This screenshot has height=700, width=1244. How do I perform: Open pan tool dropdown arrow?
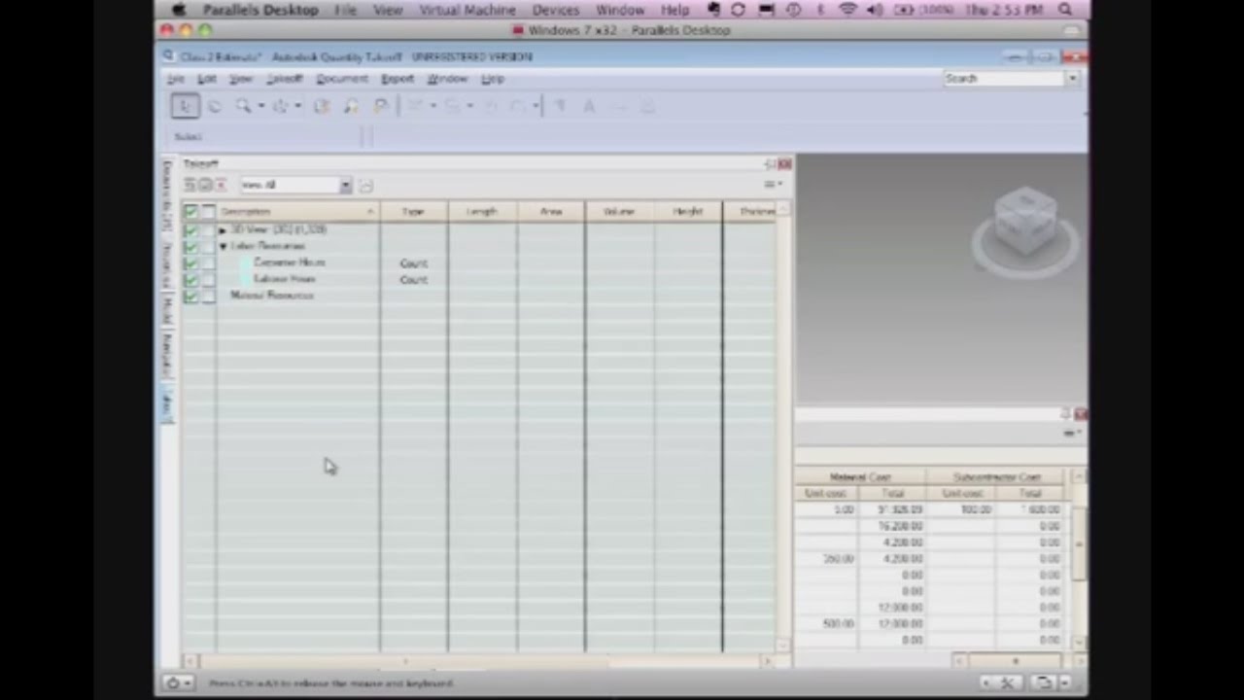click(x=297, y=106)
